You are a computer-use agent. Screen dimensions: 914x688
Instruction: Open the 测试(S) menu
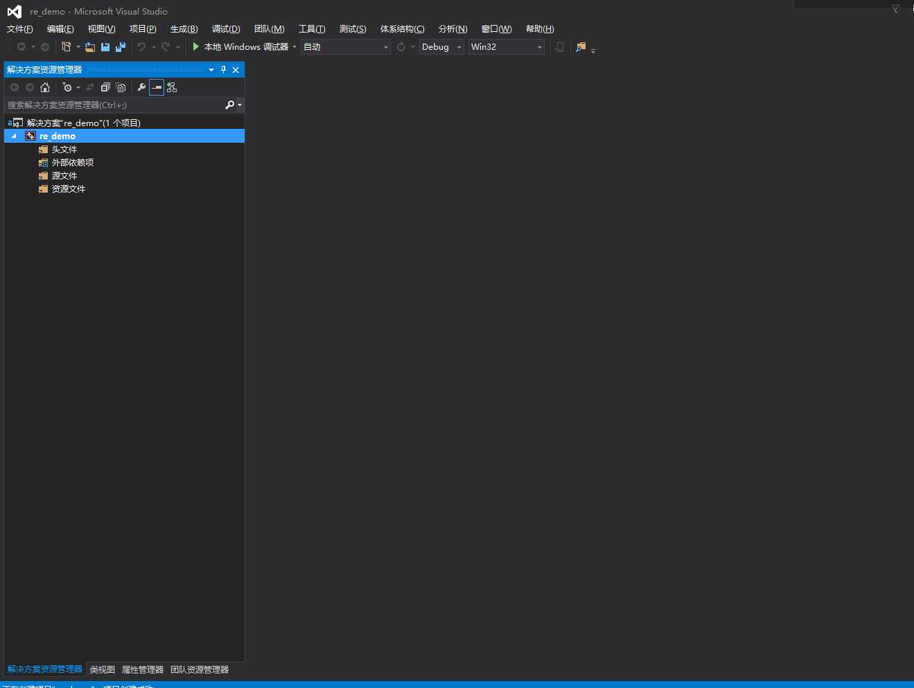(353, 28)
